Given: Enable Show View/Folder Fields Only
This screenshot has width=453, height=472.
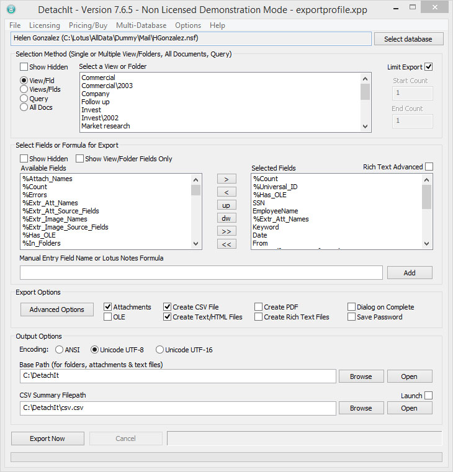Looking at the screenshot, I should [x=79, y=158].
